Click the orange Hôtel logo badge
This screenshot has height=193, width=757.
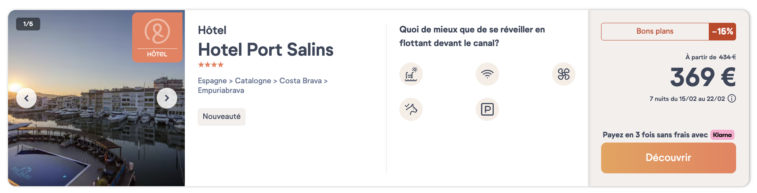point(157,37)
